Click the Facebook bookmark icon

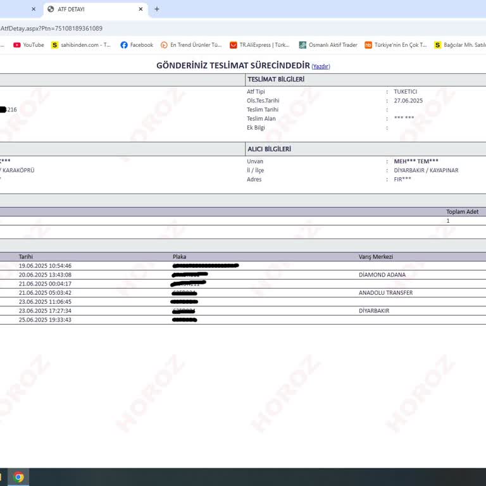(124, 45)
